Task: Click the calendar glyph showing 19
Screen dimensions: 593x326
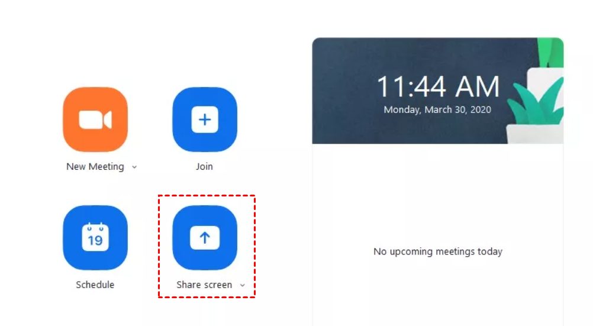Action: pos(95,237)
